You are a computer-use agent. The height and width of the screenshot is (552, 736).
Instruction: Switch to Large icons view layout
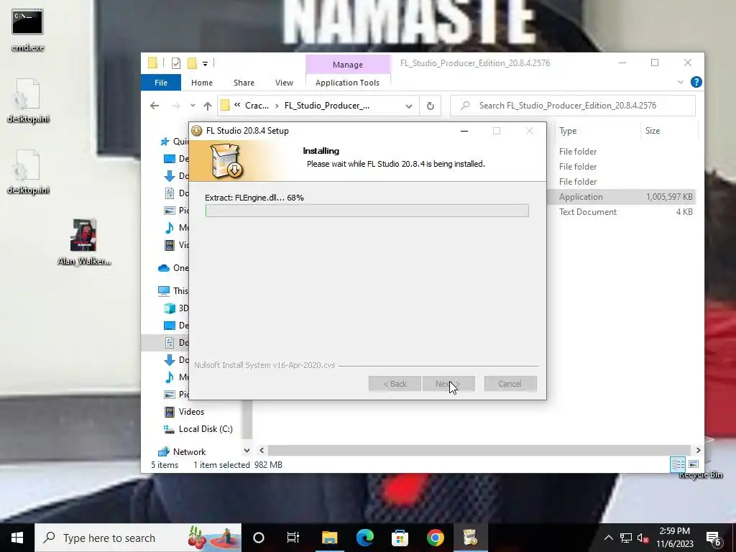[694, 465]
